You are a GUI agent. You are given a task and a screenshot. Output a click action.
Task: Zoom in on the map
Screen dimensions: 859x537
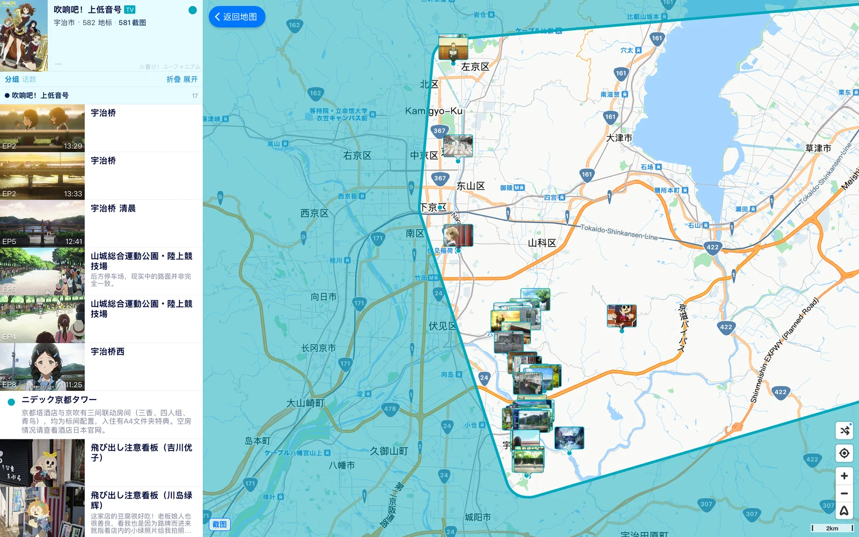pyautogui.click(x=845, y=476)
